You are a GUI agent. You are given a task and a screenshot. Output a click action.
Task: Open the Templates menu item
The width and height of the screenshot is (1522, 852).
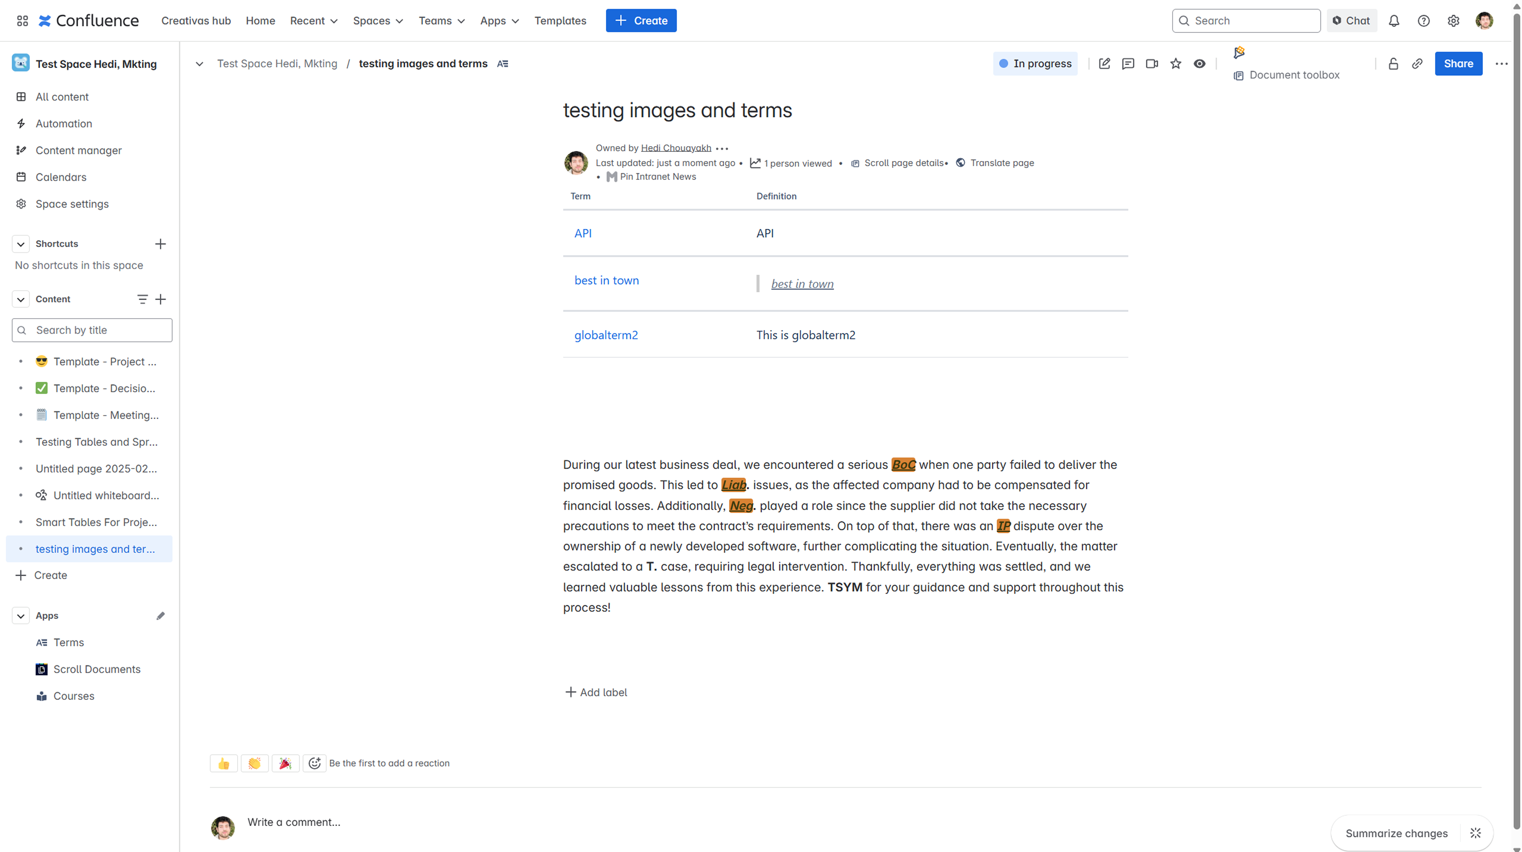(x=559, y=21)
